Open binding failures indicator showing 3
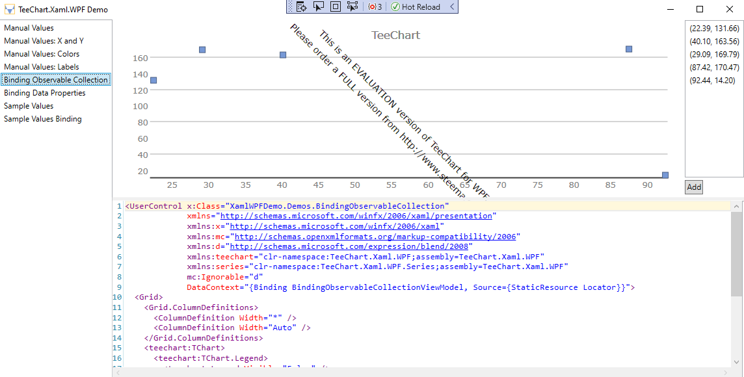744x377 pixels. pyautogui.click(x=375, y=6)
